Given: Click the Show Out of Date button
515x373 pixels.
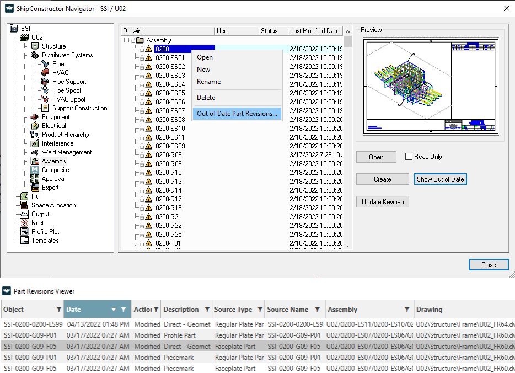Looking at the screenshot, I should [441, 179].
